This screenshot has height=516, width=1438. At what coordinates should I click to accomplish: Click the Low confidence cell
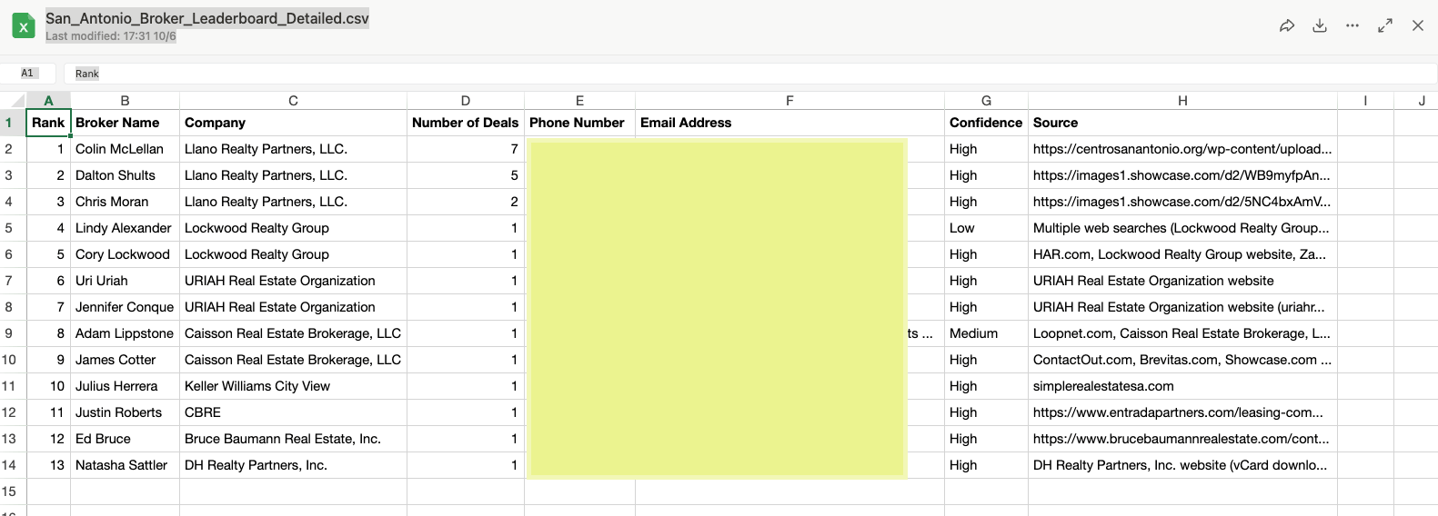pyautogui.click(x=986, y=228)
